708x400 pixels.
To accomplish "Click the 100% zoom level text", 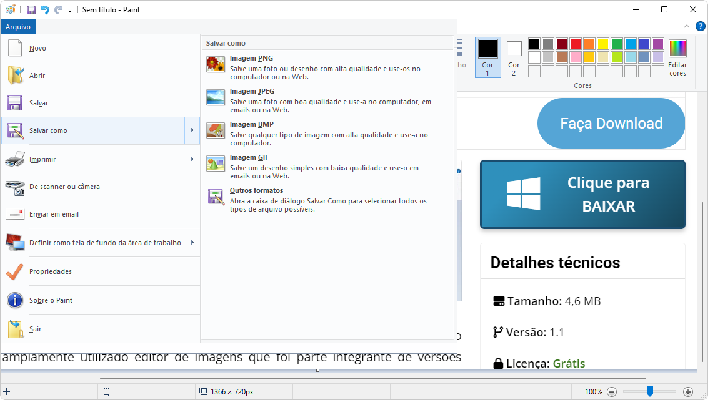I will click(x=594, y=392).
